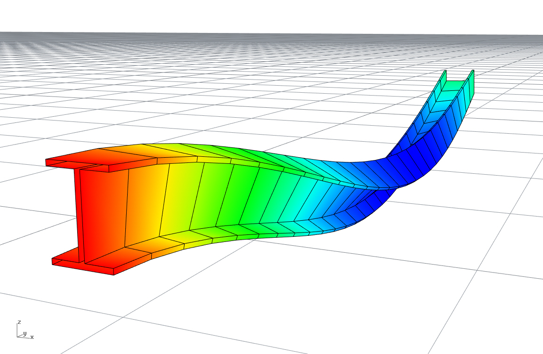
Task: Click the z axis label in the gizmo
Action: 19,322
